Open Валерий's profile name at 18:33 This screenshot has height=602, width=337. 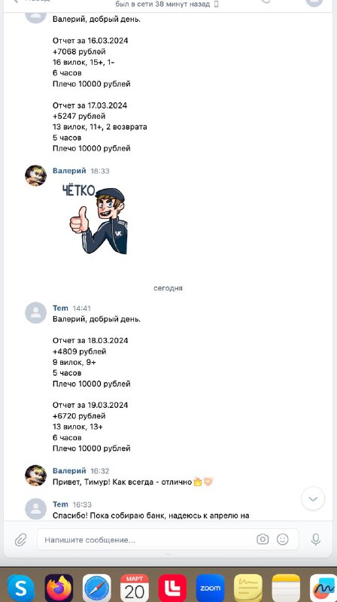[69, 171]
